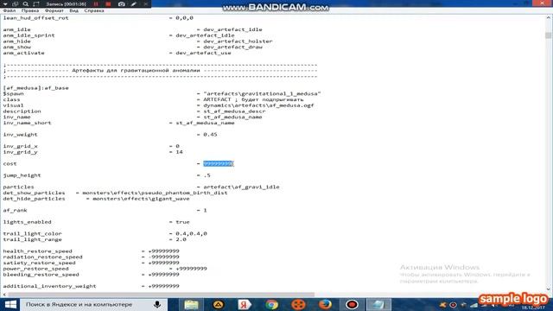Click the trail_light_range value 2.0

point(181,239)
